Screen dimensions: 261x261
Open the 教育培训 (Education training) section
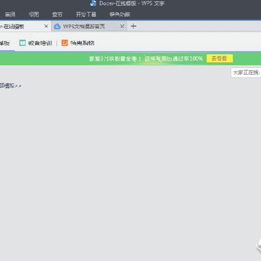(40, 43)
